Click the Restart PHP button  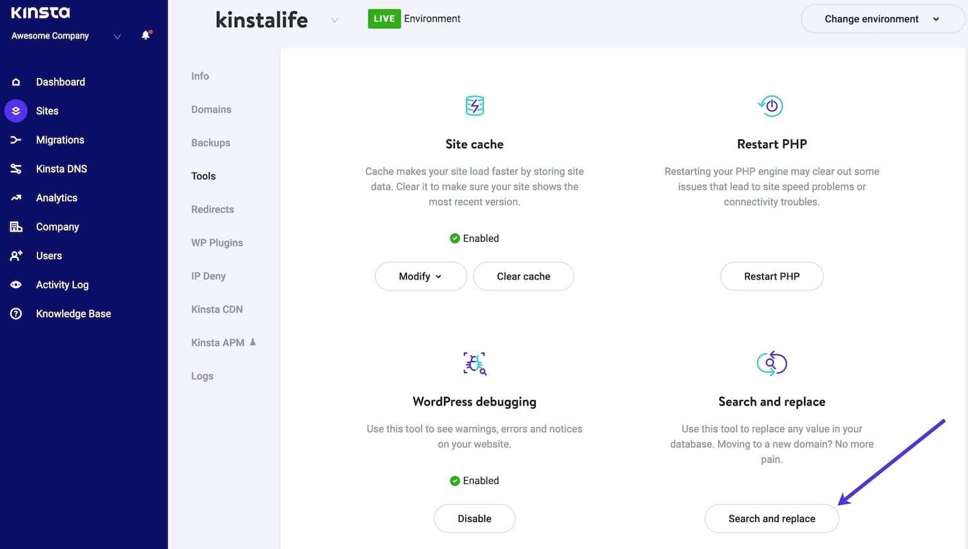pos(772,276)
